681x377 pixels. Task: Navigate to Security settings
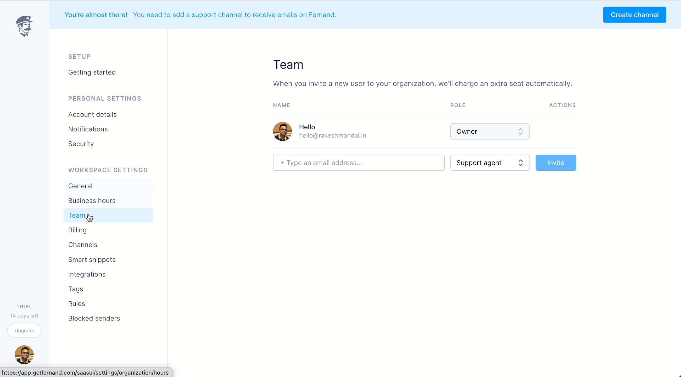[x=81, y=144]
